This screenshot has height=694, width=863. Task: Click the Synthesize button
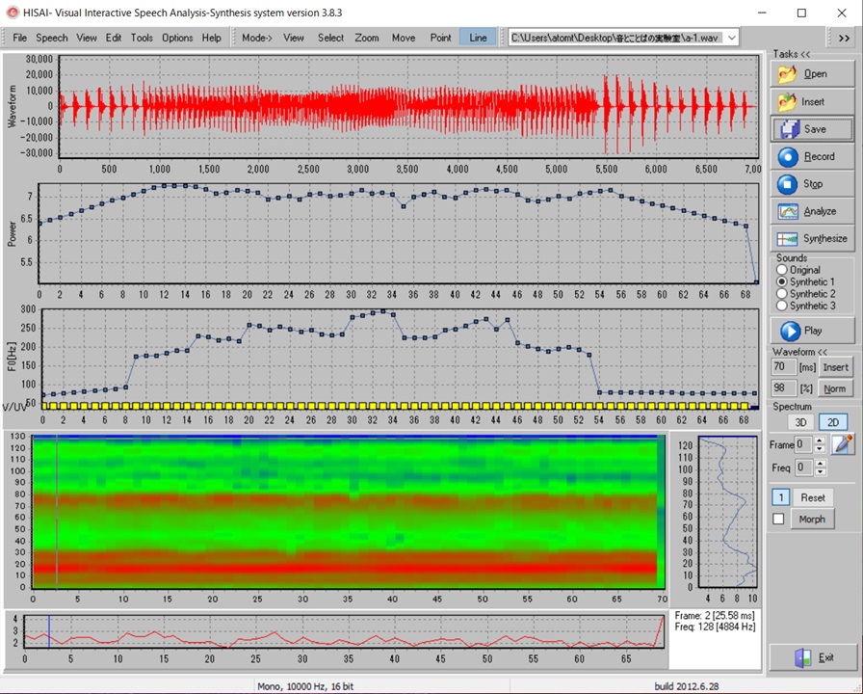[x=813, y=238]
